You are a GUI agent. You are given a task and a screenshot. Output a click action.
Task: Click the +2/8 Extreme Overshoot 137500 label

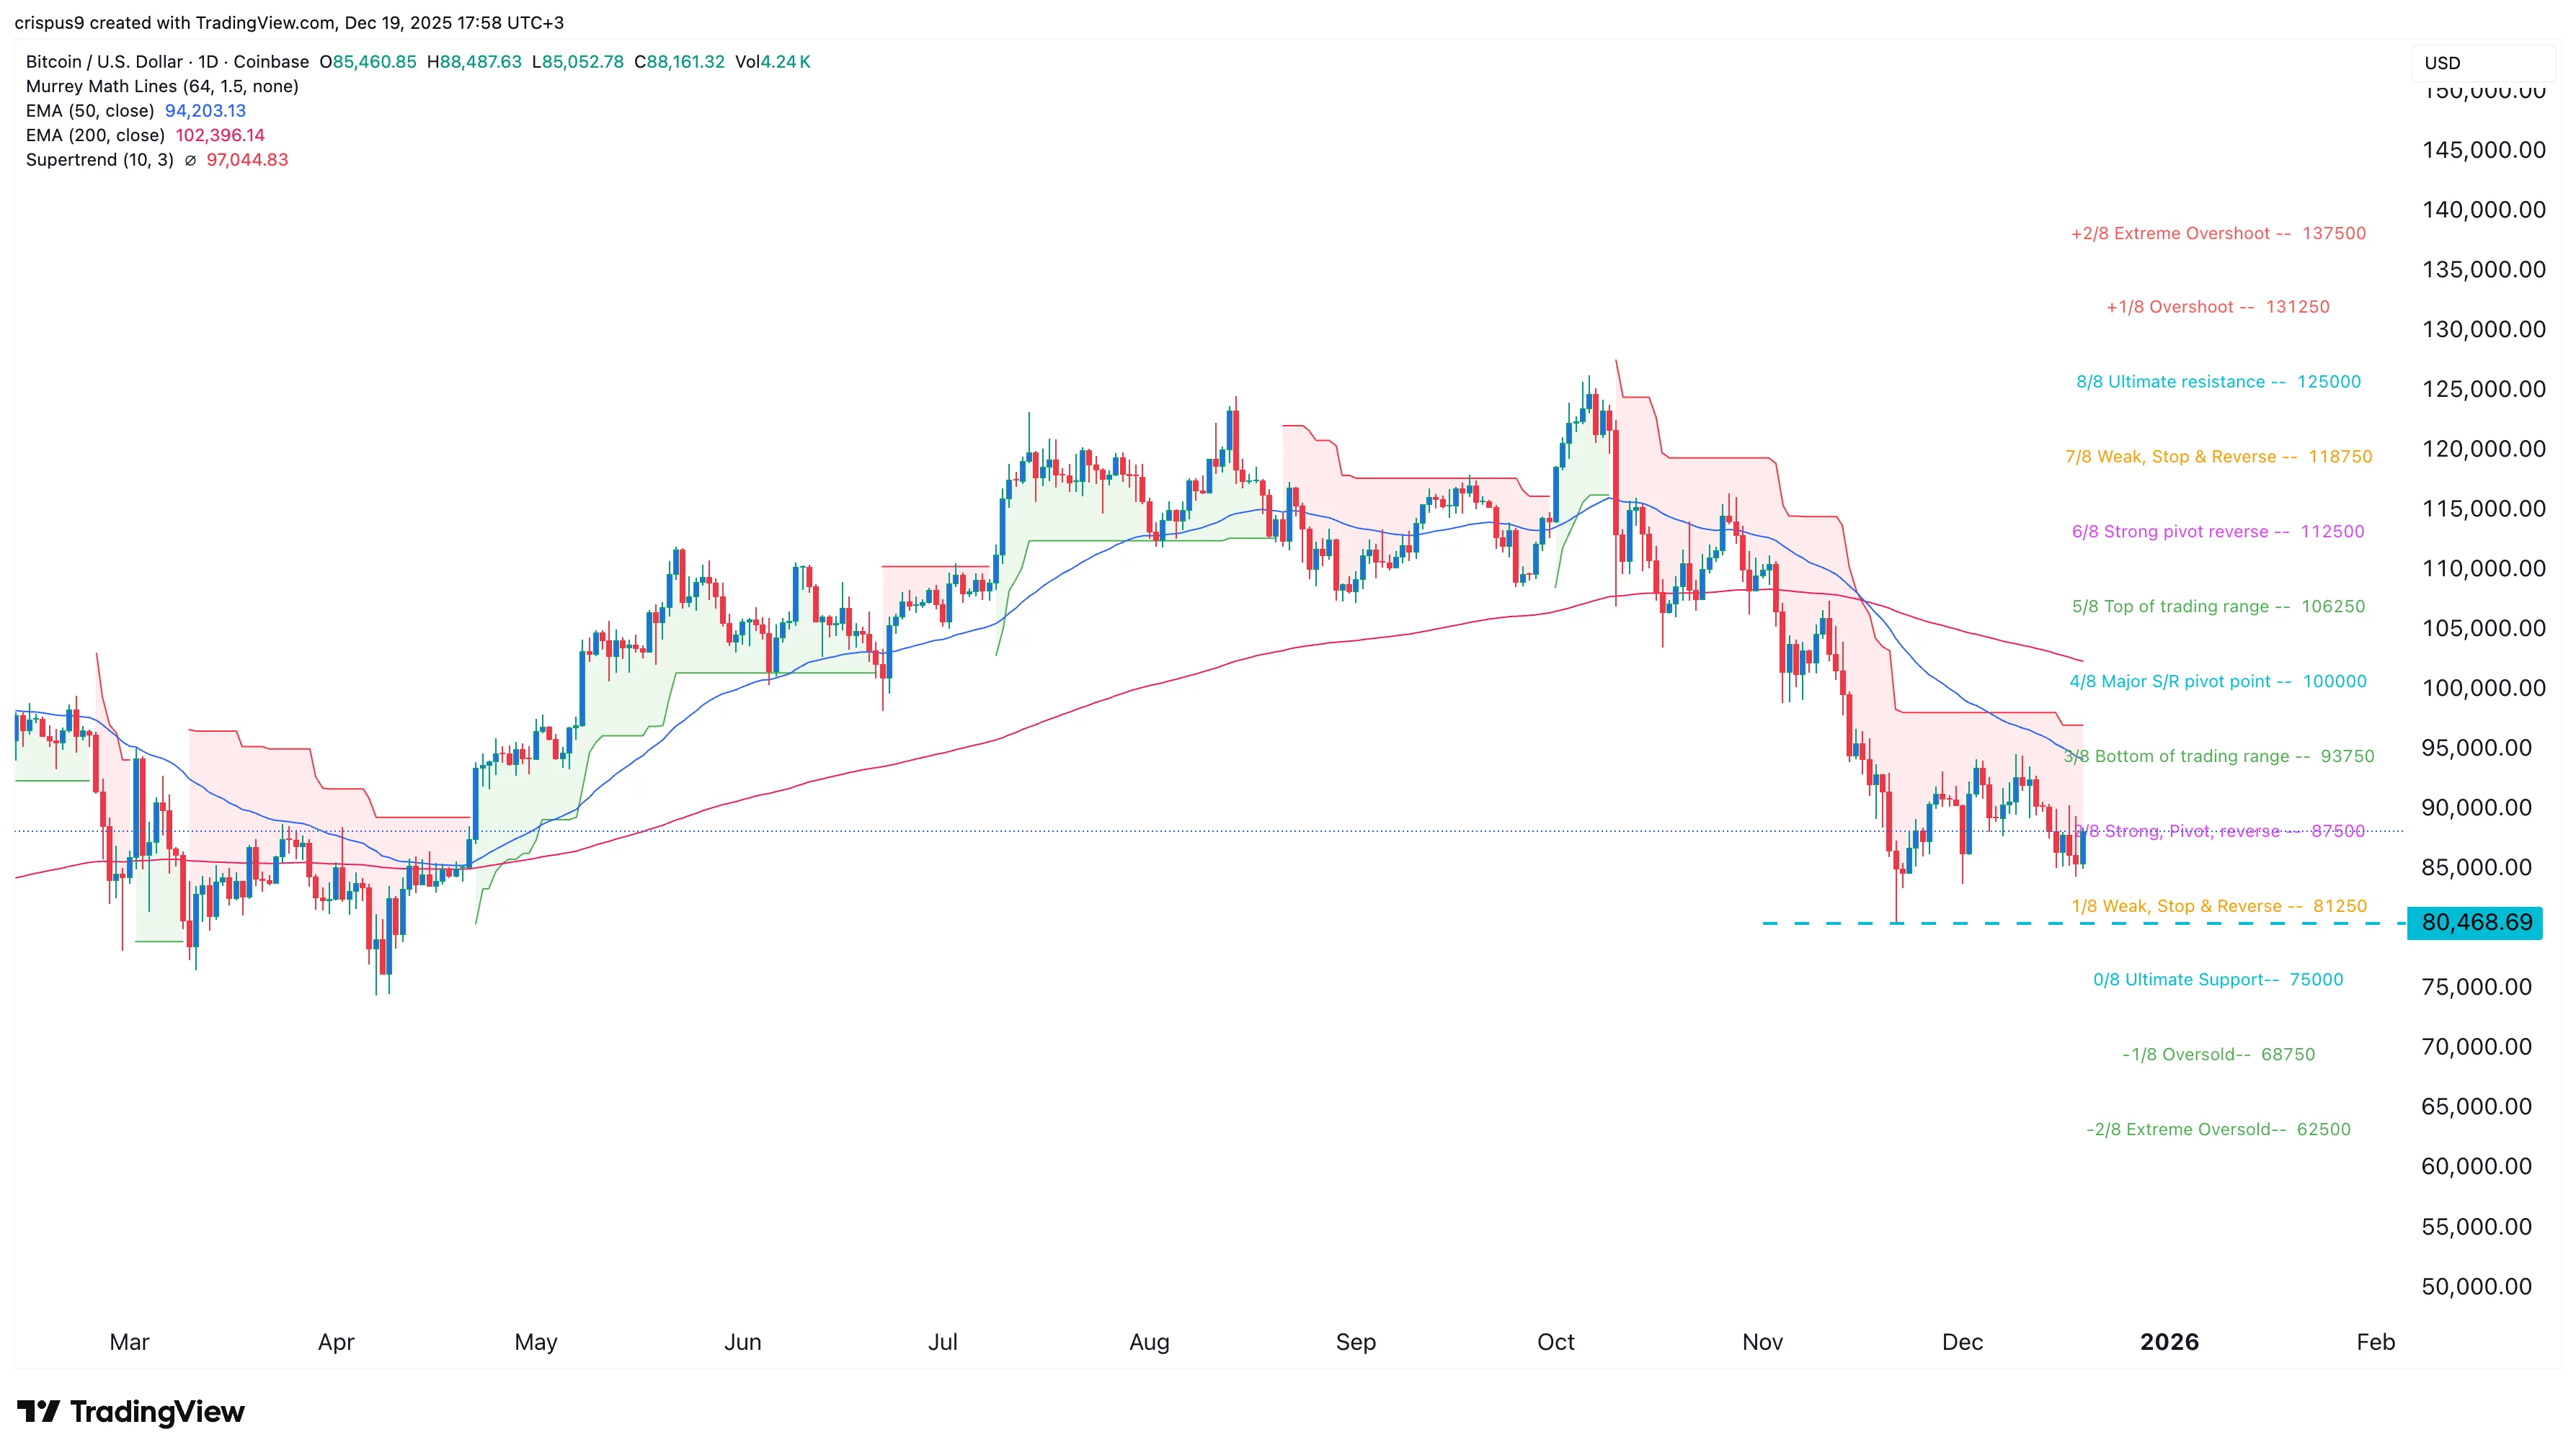tap(2217, 234)
